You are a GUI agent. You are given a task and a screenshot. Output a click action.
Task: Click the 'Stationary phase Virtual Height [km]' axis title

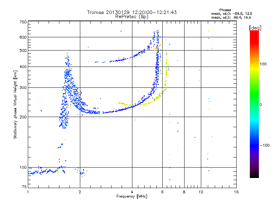(15, 104)
